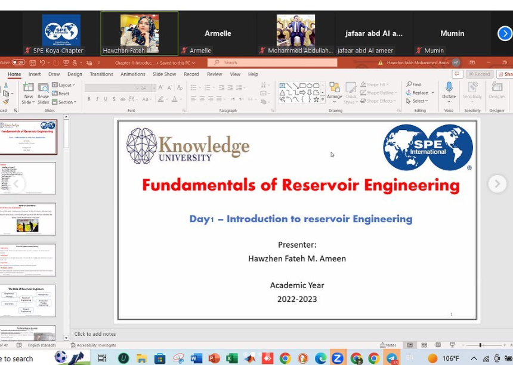Expand the Layout dropdown
This screenshot has width=513, height=365.
[x=64, y=85]
